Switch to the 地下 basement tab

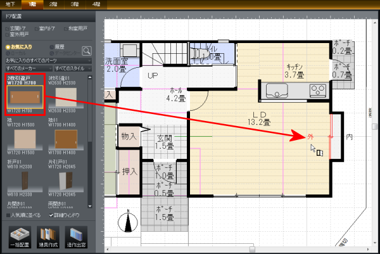(11, 4)
